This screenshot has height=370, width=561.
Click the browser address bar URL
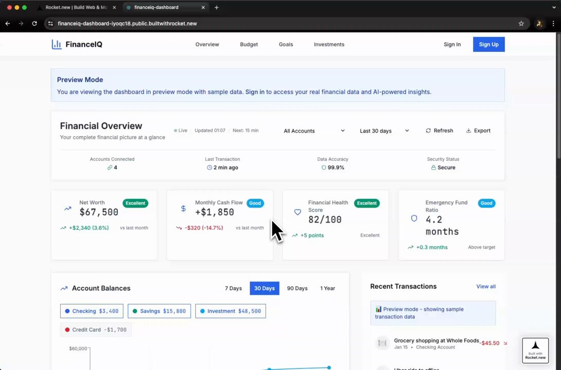pyautogui.click(x=127, y=24)
